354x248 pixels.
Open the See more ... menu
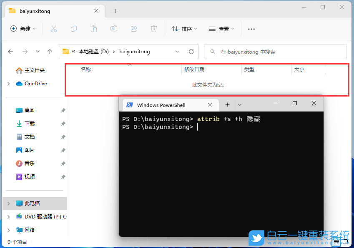(251, 29)
